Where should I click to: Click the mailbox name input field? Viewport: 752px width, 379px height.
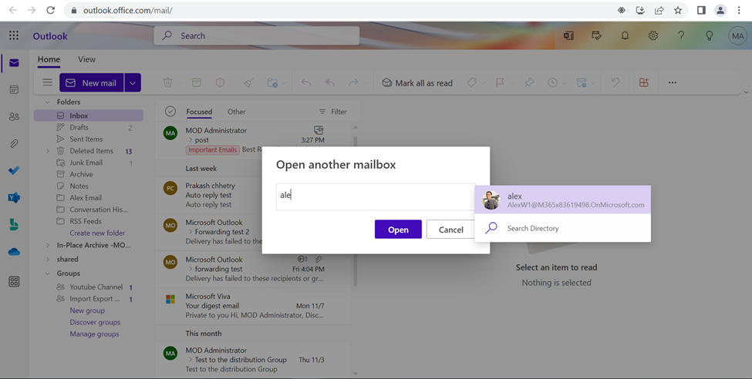click(x=376, y=196)
